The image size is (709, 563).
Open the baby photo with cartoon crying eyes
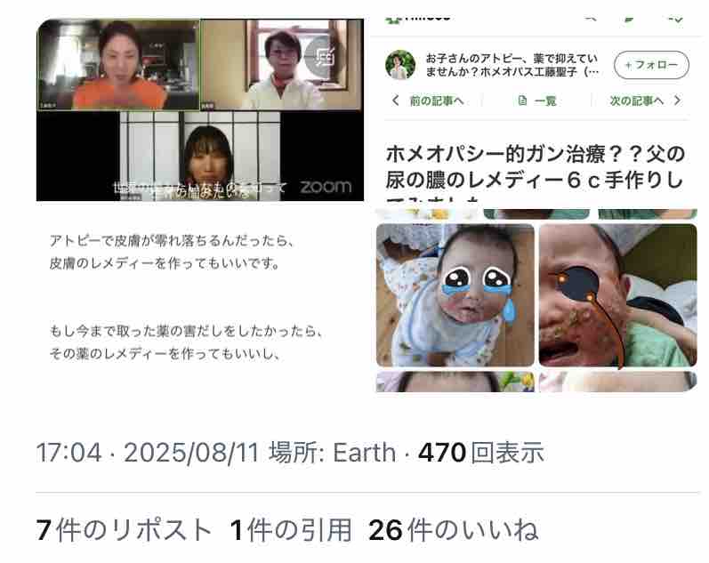point(455,294)
